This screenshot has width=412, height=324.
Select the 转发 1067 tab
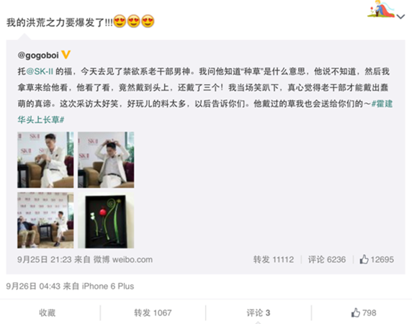(x=153, y=312)
